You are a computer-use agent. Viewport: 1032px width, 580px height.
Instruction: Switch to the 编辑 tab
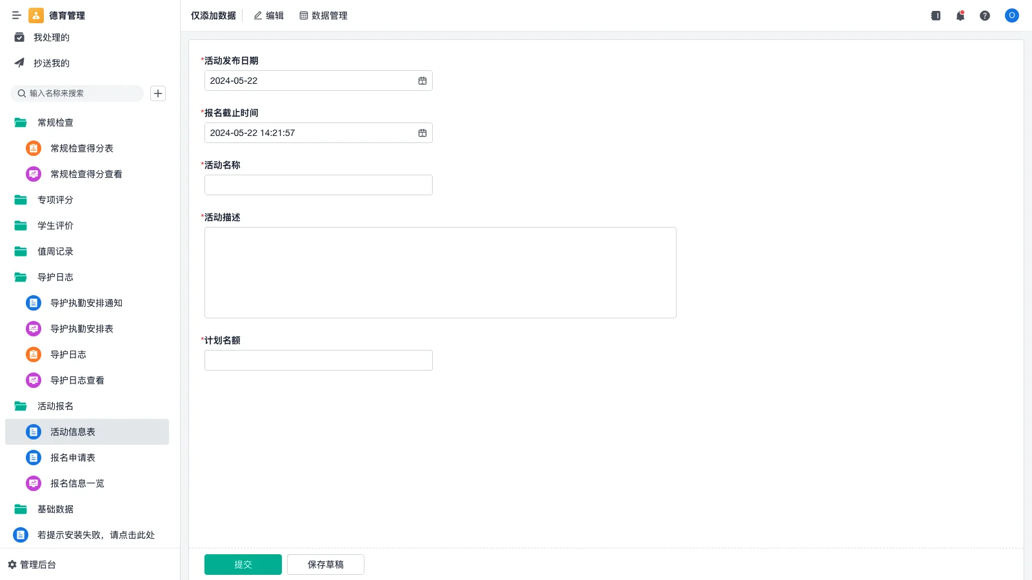point(268,15)
